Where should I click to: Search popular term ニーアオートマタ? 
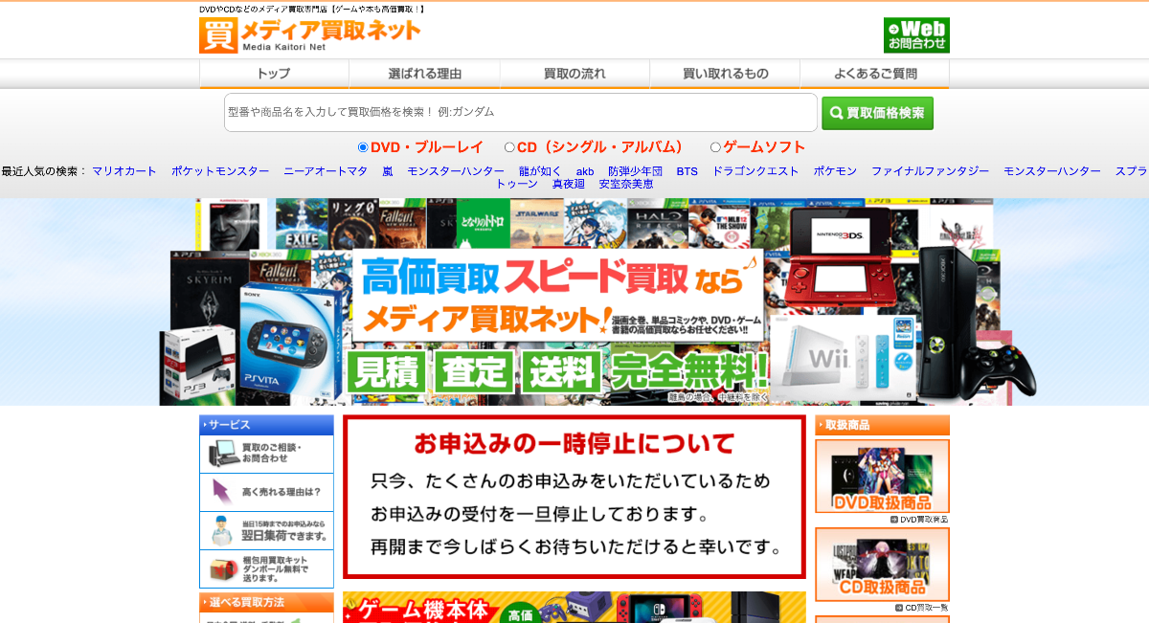[x=326, y=171]
